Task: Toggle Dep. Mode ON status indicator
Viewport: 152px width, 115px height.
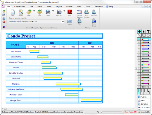Action: 131,112
